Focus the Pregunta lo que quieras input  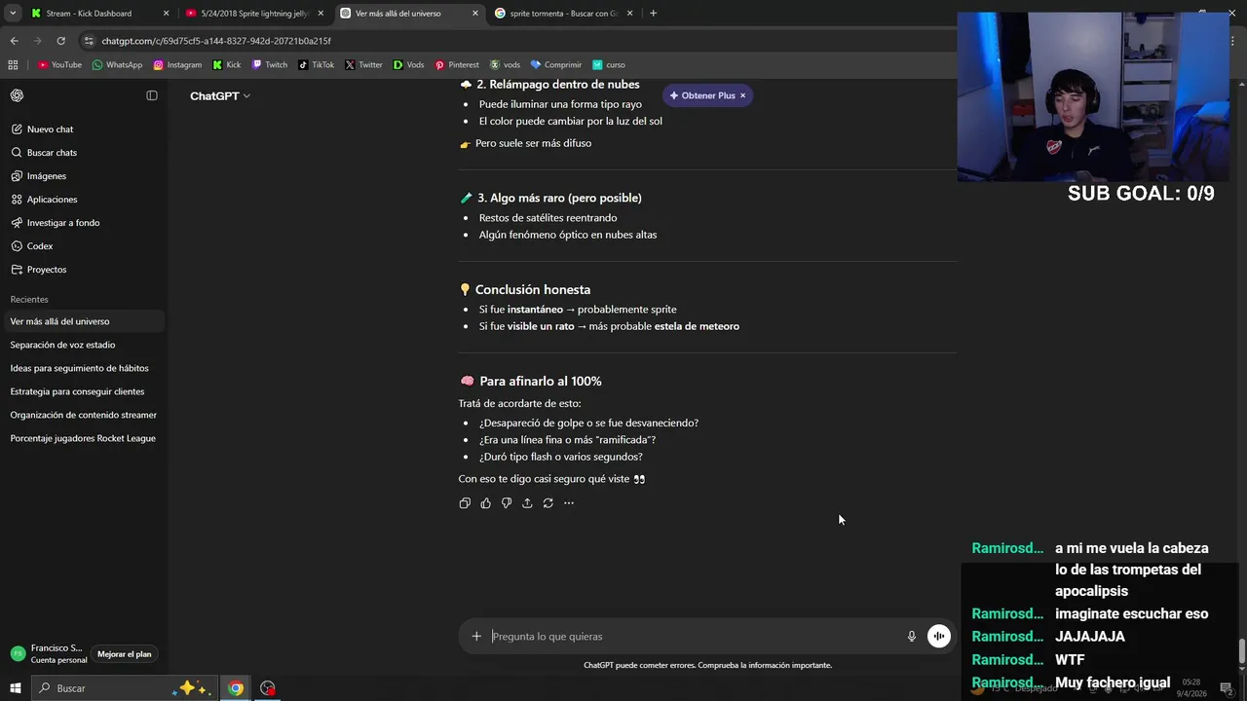pos(694,637)
